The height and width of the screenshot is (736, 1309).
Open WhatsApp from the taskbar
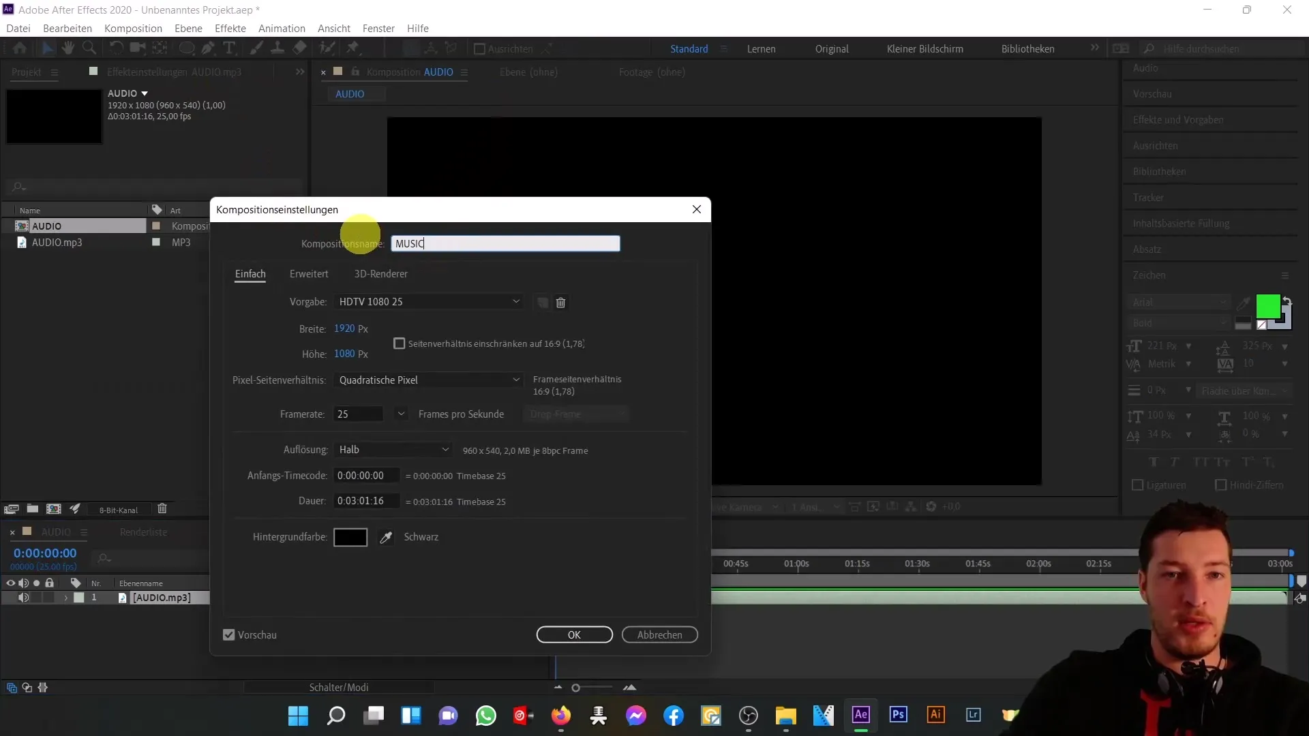point(485,716)
